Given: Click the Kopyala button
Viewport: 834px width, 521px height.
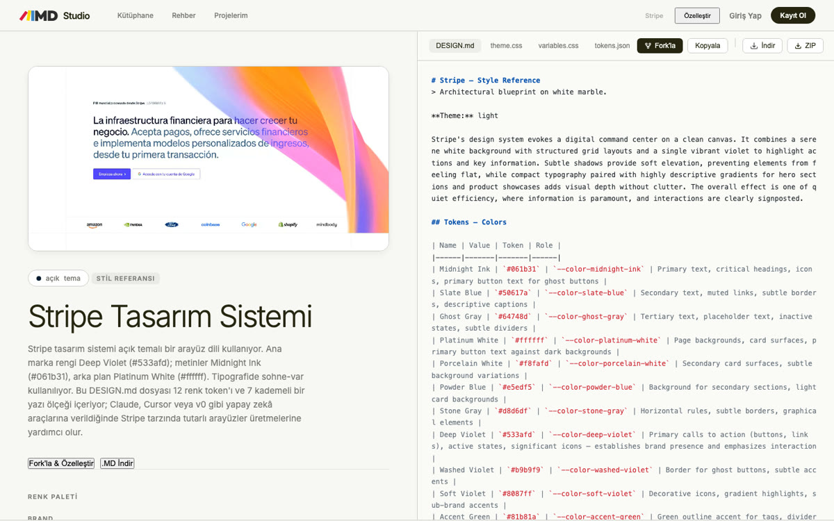Looking at the screenshot, I should [x=708, y=46].
